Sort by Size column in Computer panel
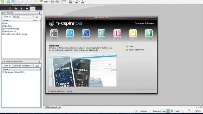This screenshot has width=203, height=114. click(36, 20)
